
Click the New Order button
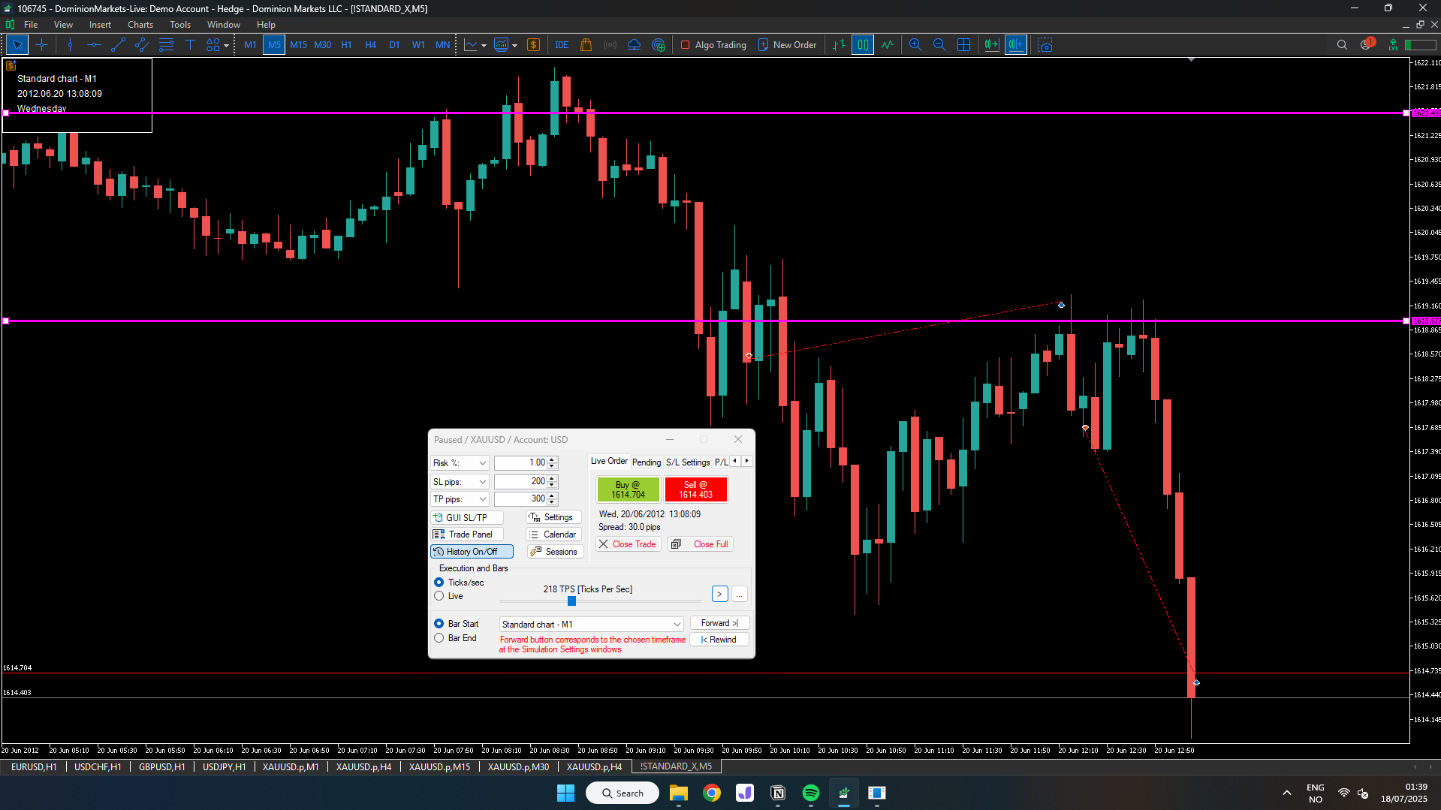click(787, 45)
